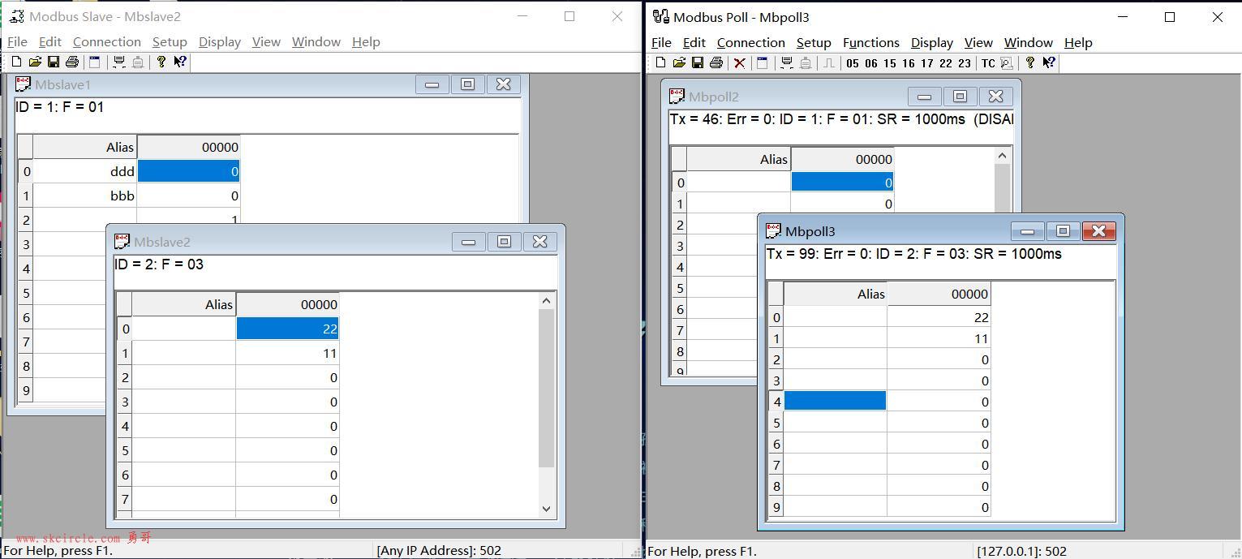Viewport: 1242px width, 559px height.
Task: Minimize the Mbslave2 child window
Action: (x=468, y=242)
